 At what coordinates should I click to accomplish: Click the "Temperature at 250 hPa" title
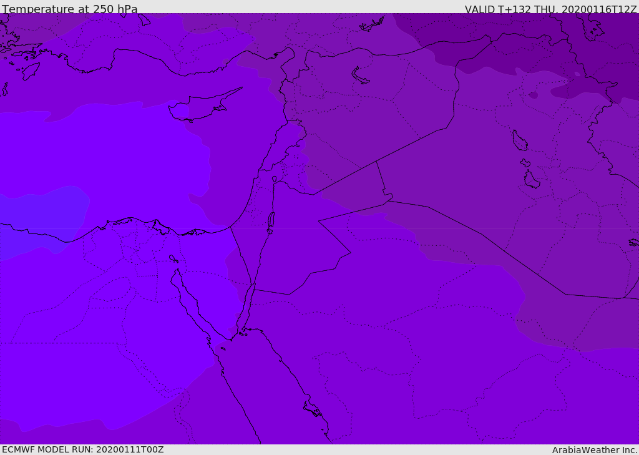pyautogui.click(x=69, y=9)
